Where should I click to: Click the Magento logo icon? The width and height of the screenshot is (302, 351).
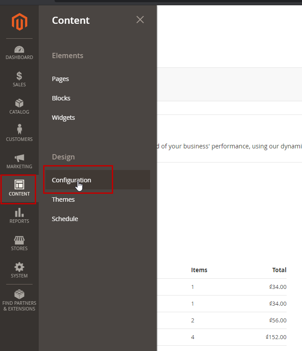tap(19, 22)
